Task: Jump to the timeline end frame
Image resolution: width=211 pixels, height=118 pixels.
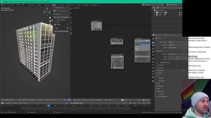Action: click(82, 103)
